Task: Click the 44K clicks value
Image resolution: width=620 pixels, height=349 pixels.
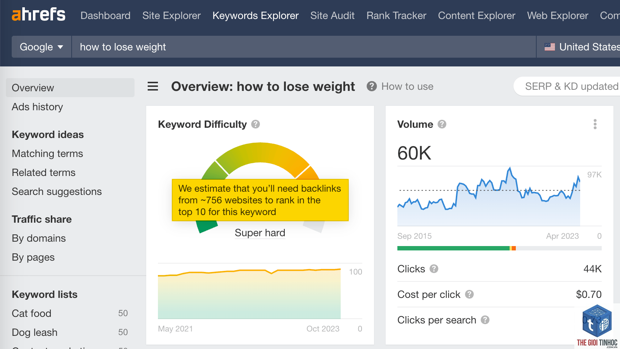Action: click(593, 269)
